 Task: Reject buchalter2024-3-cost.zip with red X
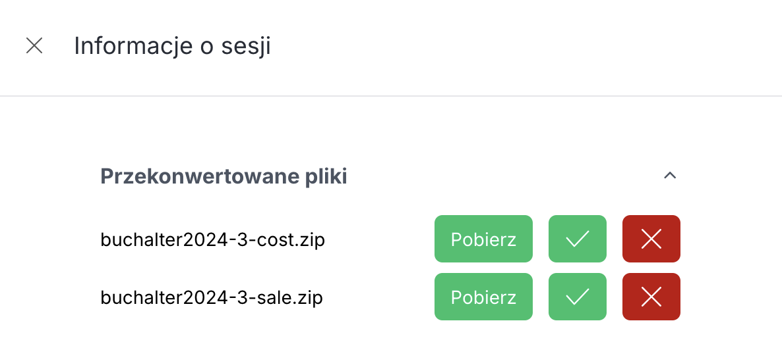(651, 239)
